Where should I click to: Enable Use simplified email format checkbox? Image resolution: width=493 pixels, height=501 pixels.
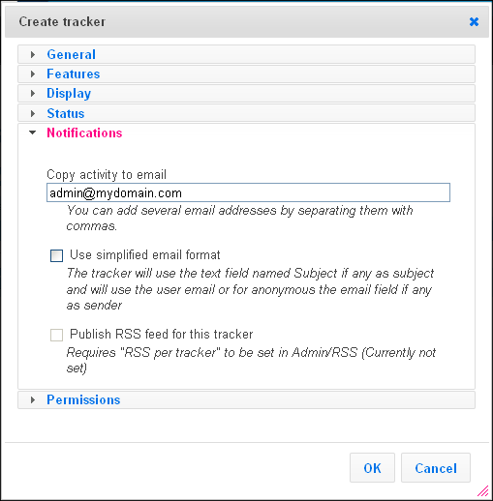click(56, 255)
